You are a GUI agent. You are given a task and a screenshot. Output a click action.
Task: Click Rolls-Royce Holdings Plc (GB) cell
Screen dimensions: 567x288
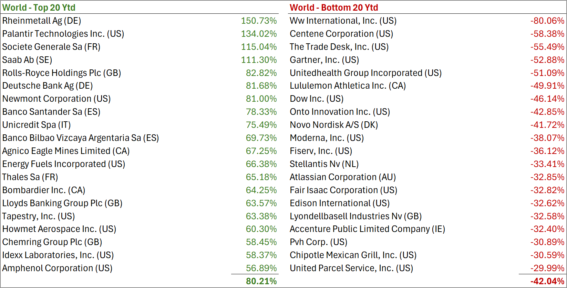click(62, 73)
